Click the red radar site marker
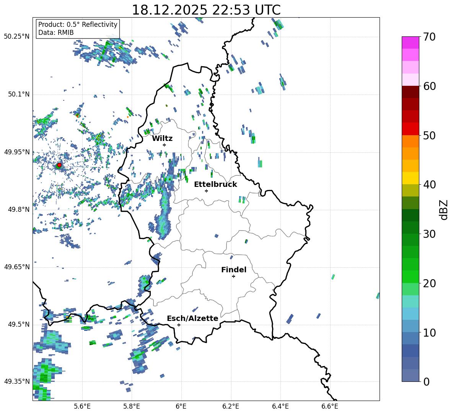This screenshot has height=414, width=453. pos(59,165)
